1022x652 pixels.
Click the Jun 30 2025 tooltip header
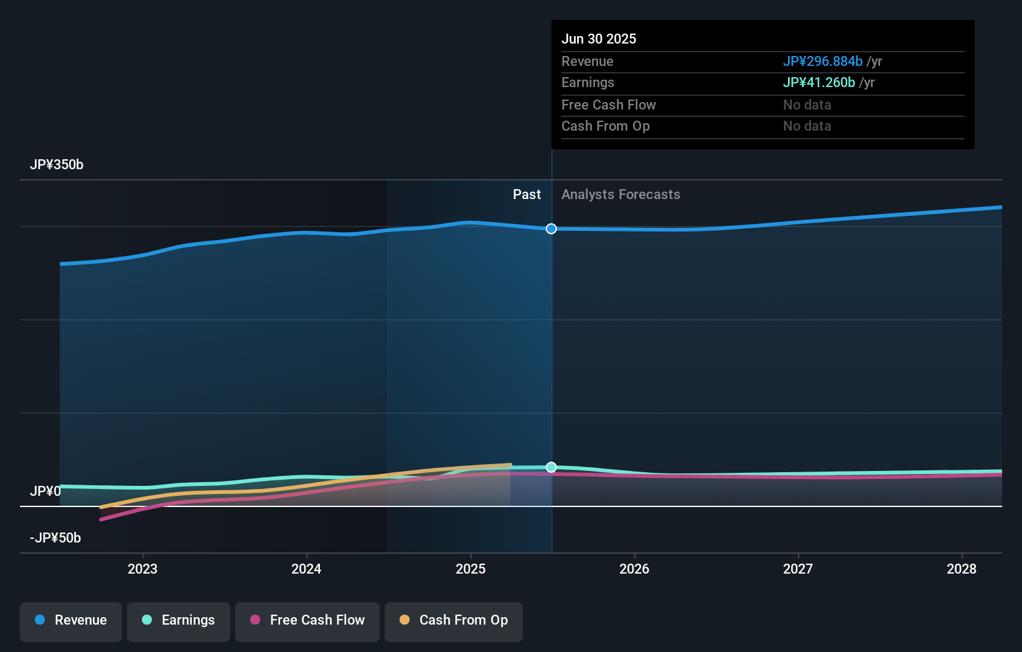click(599, 39)
